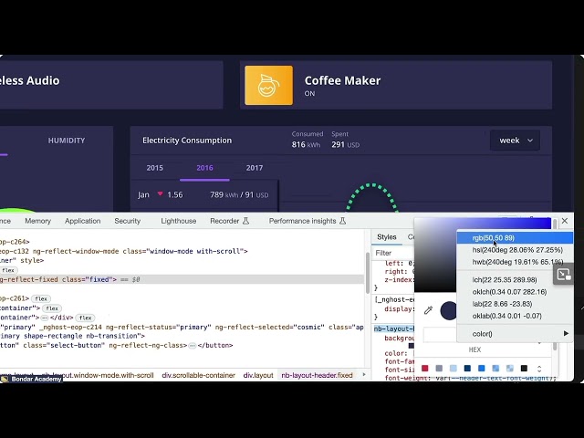Choose the lch(22 25.35 289.98) format
The image size is (584, 438).
[x=515, y=280]
